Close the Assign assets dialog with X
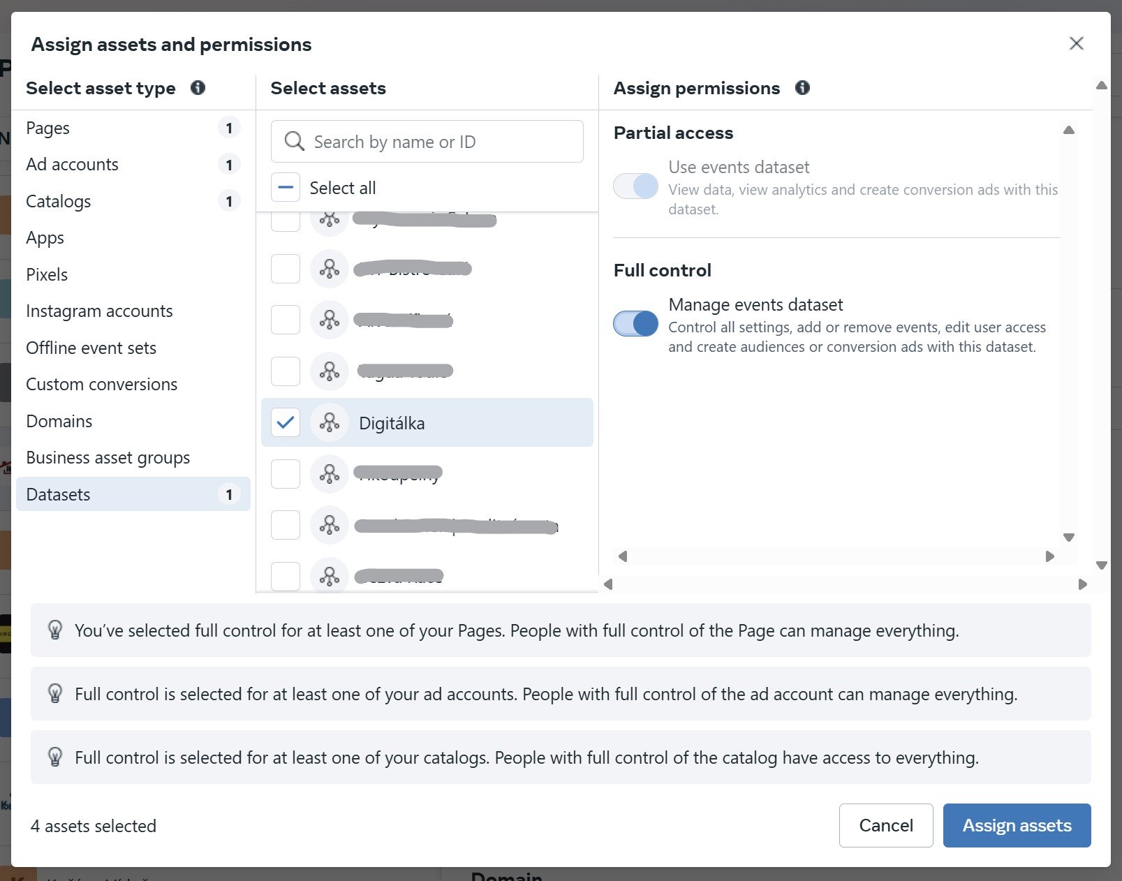 1076,44
